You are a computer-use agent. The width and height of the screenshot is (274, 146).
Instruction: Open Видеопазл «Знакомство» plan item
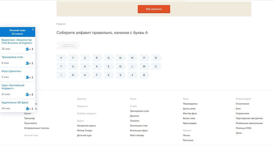[17, 41]
